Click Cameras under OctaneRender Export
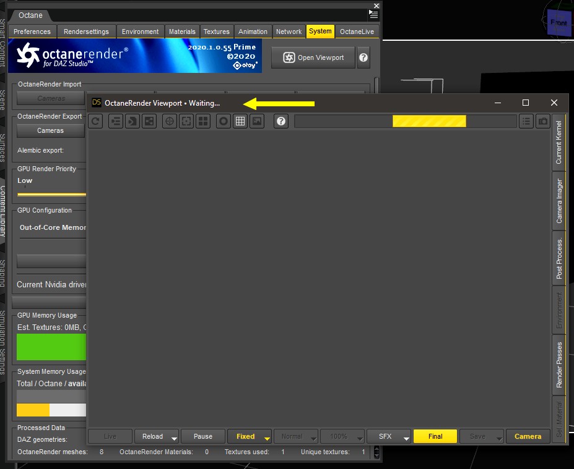The height and width of the screenshot is (469, 574). coord(51,130)
